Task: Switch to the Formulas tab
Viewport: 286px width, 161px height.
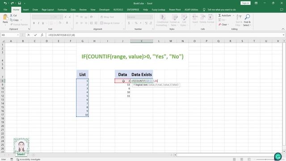Action: point(62,10)
